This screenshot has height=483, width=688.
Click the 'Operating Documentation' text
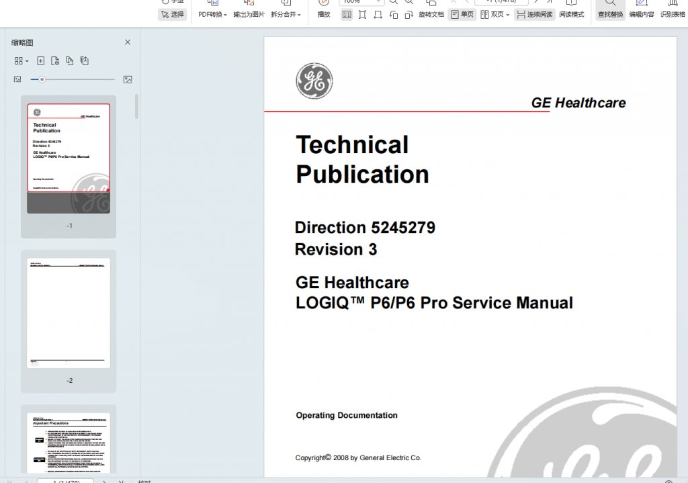347,415
